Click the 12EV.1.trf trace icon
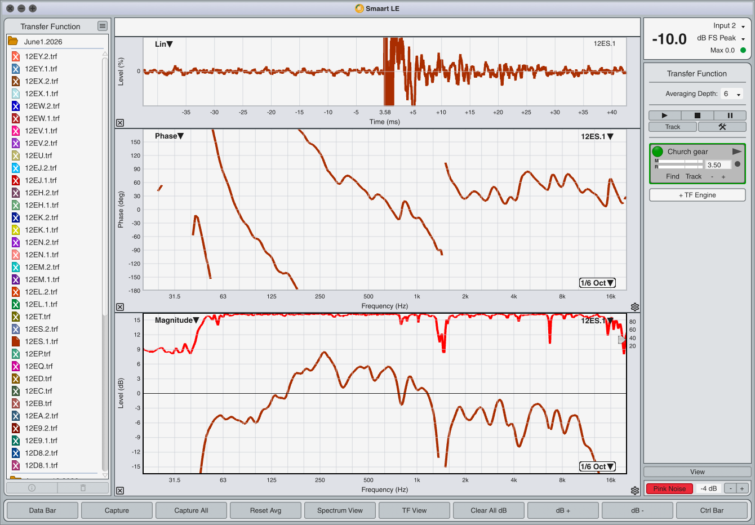Image resolution: width=755 pixels, height=525 pixels. click(x=16, y=131)
